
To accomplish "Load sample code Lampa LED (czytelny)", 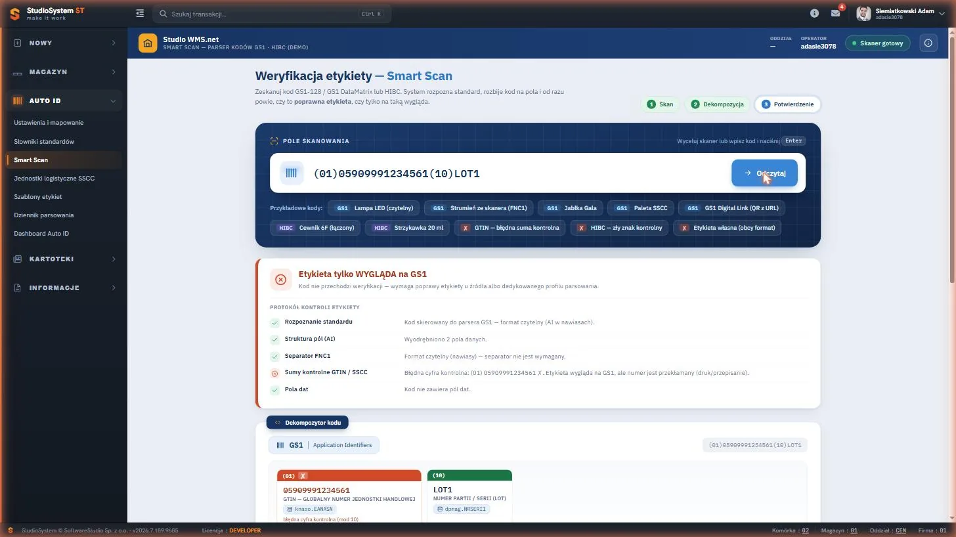I will pos(374,208).
